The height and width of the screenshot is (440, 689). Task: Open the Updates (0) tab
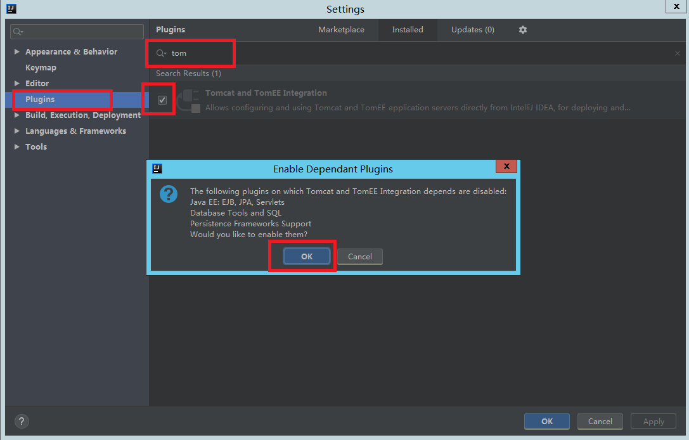pyautogui.click(x=472, y=29)
